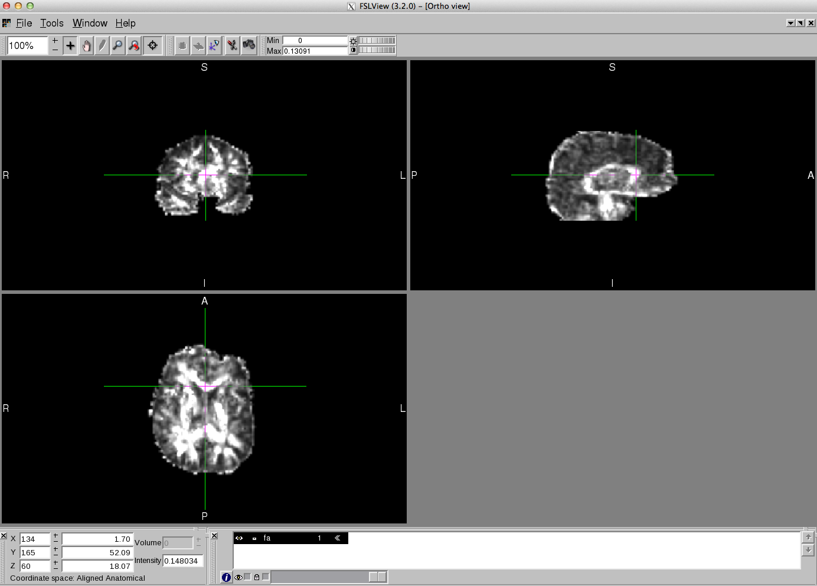Click the blue axes toolbar icon
The width and height of the screenshot is (817, 586).
coord(214,45)
